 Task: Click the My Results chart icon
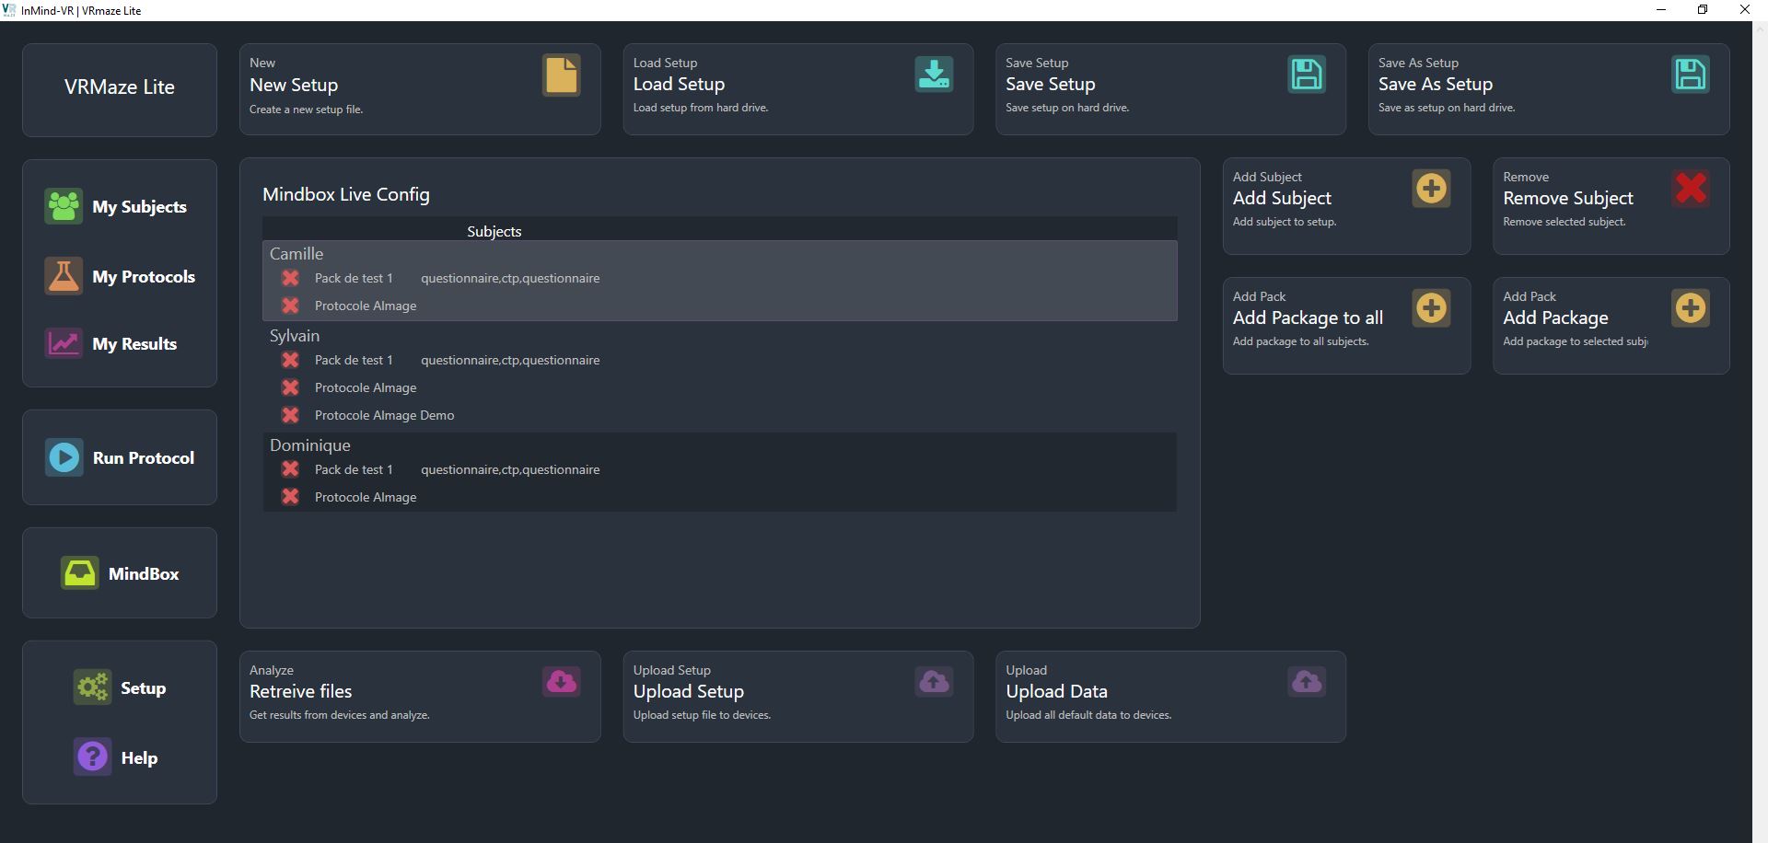point(64,343)
